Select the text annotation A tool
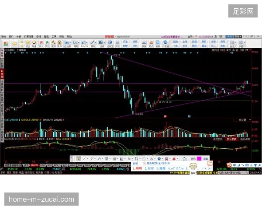The width and height of the screenshot is (262, 210). [x=152, y=159]
